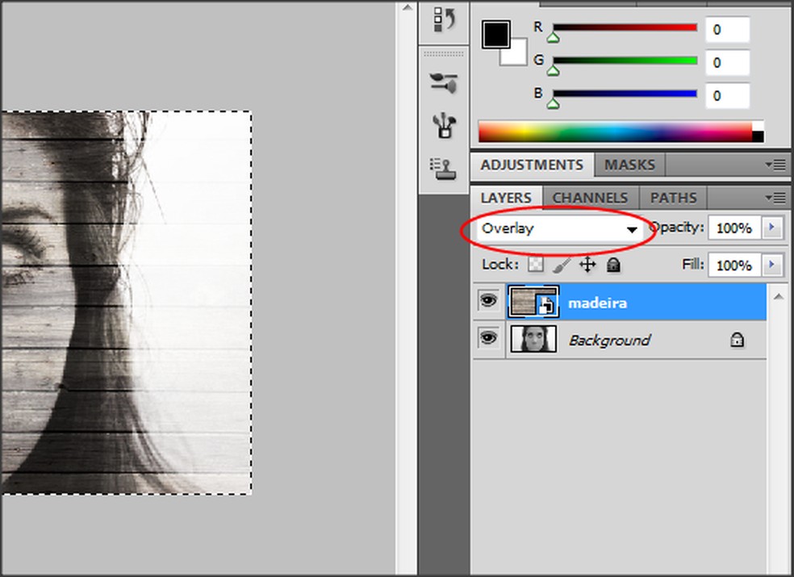Open the Overlay blend mode dropdown
794x577 pixels.
coord(560,229)
